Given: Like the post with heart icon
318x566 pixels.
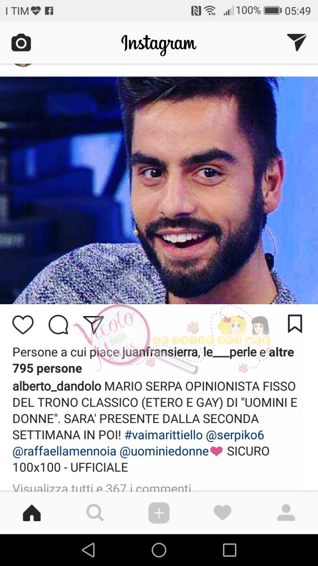Looking at the screenshot, I should tap(23, 325).
